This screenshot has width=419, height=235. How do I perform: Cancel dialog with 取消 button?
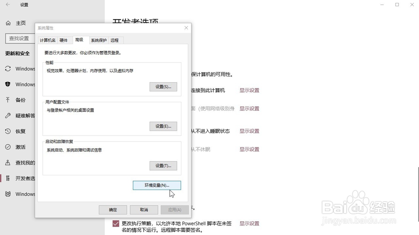(x=144, y=210)
